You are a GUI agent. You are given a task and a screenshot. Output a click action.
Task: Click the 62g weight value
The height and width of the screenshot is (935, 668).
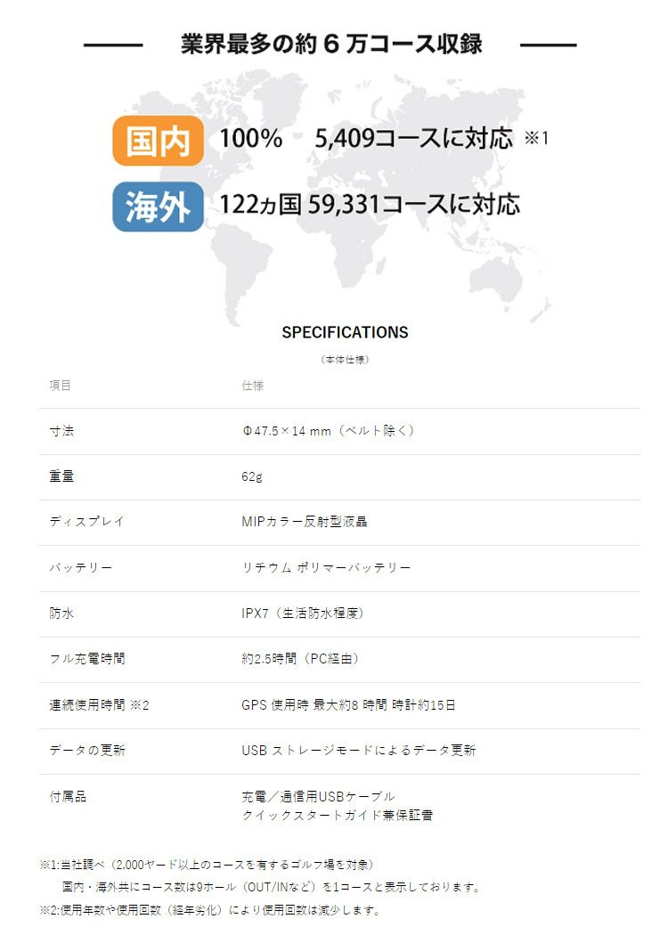pyautogui.click(x=252, y=476)
